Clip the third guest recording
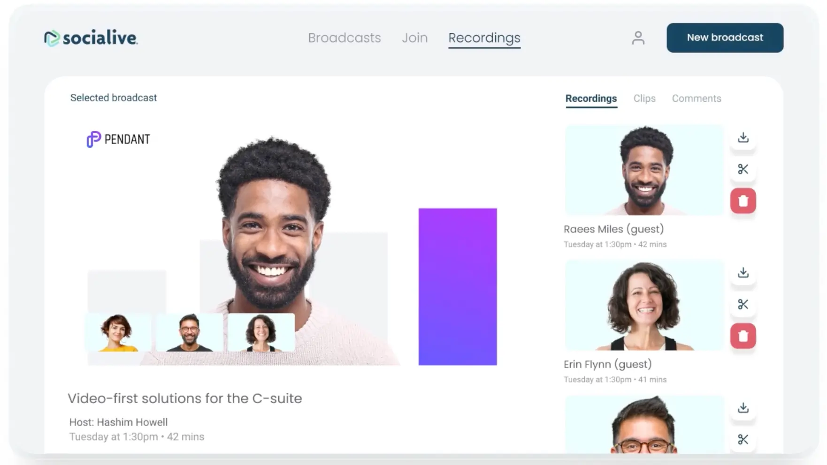Image resolution: width=827 pixels, height=465 pixels. (743, 439)
